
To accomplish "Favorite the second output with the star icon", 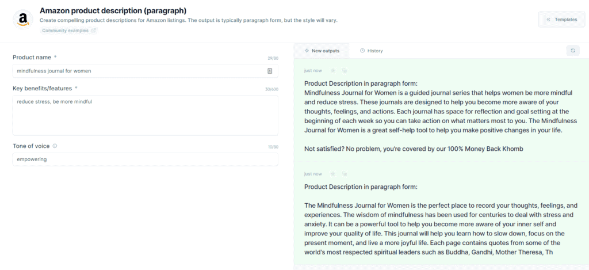I will (332, 174).
